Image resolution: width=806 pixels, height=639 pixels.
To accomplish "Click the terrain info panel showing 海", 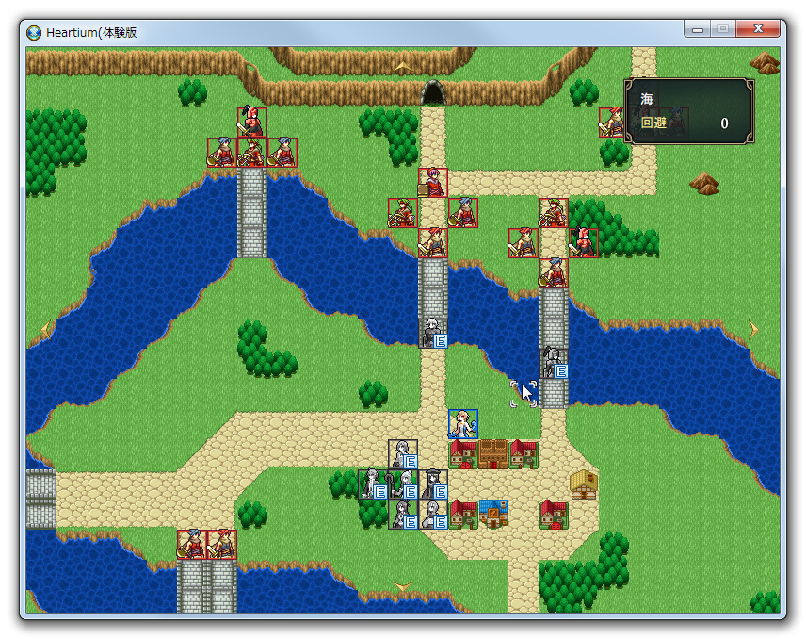I will 689,110.
